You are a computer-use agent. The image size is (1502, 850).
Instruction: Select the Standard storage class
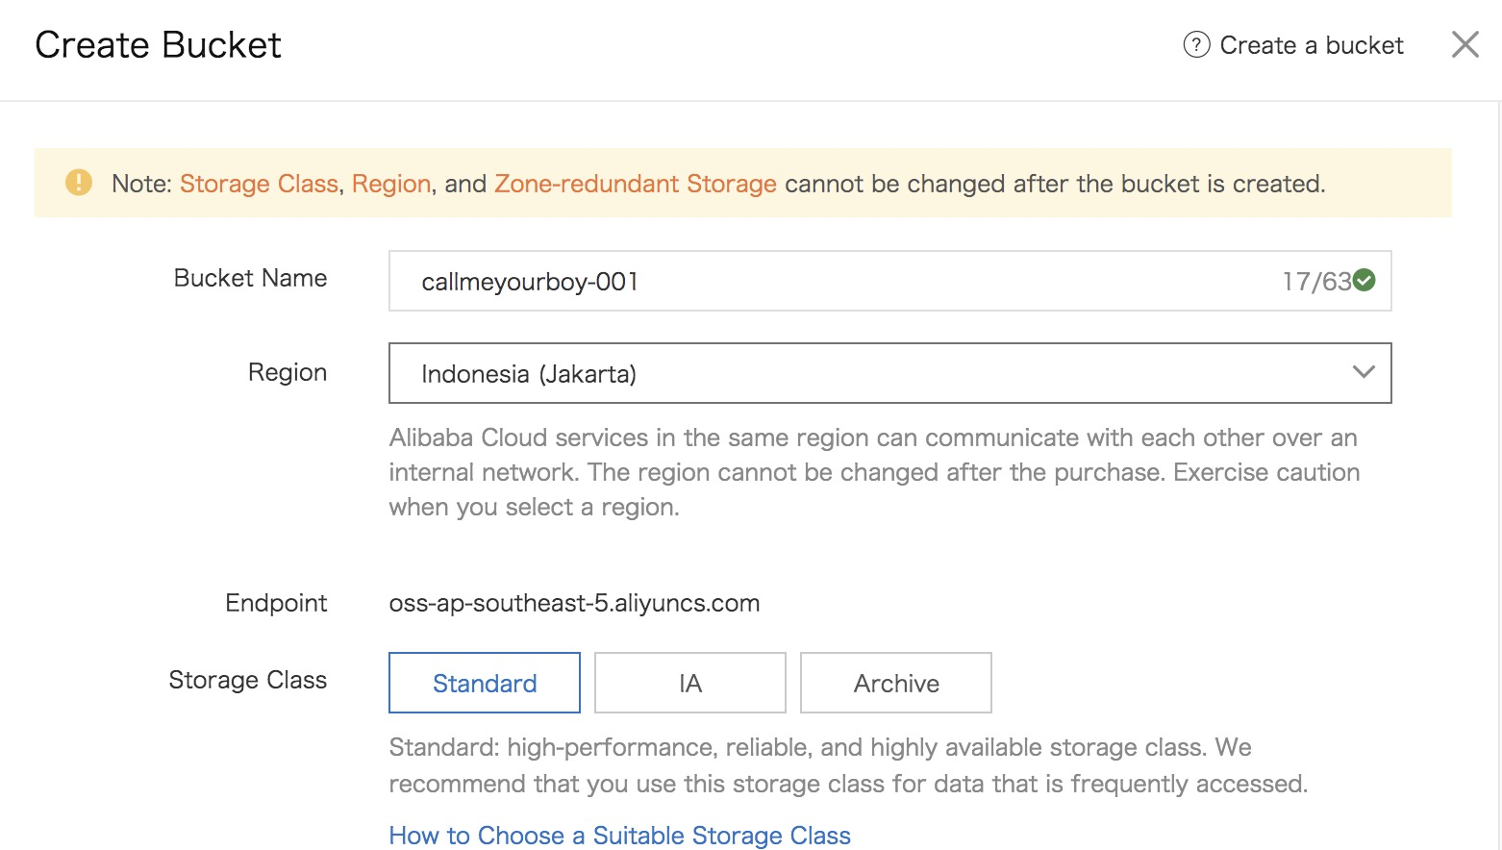(485, 683)
